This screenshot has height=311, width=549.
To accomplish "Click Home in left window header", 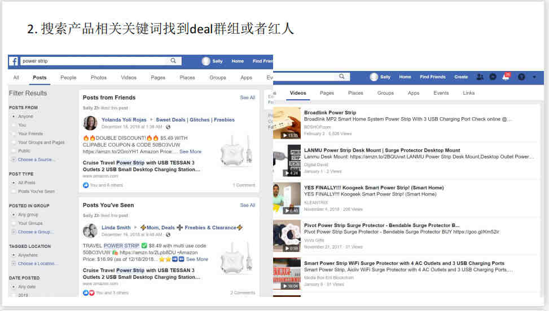I will coord(238,61).
